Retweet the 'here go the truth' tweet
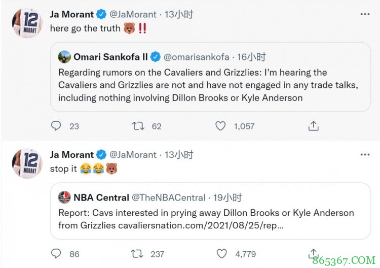Image resolution: width=380 pixels, height=268 pixels. (x=138, y=126)
